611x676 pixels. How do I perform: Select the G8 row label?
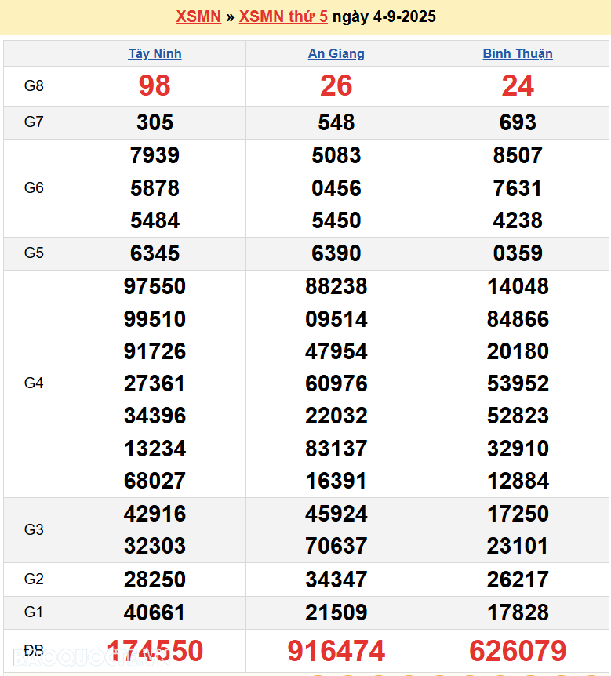[34, 86]
